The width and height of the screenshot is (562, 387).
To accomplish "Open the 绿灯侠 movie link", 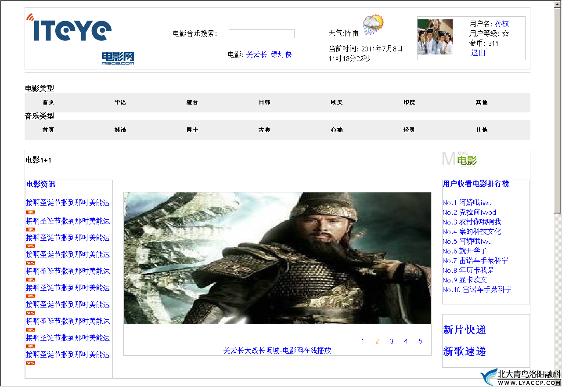I will point(281,54).
